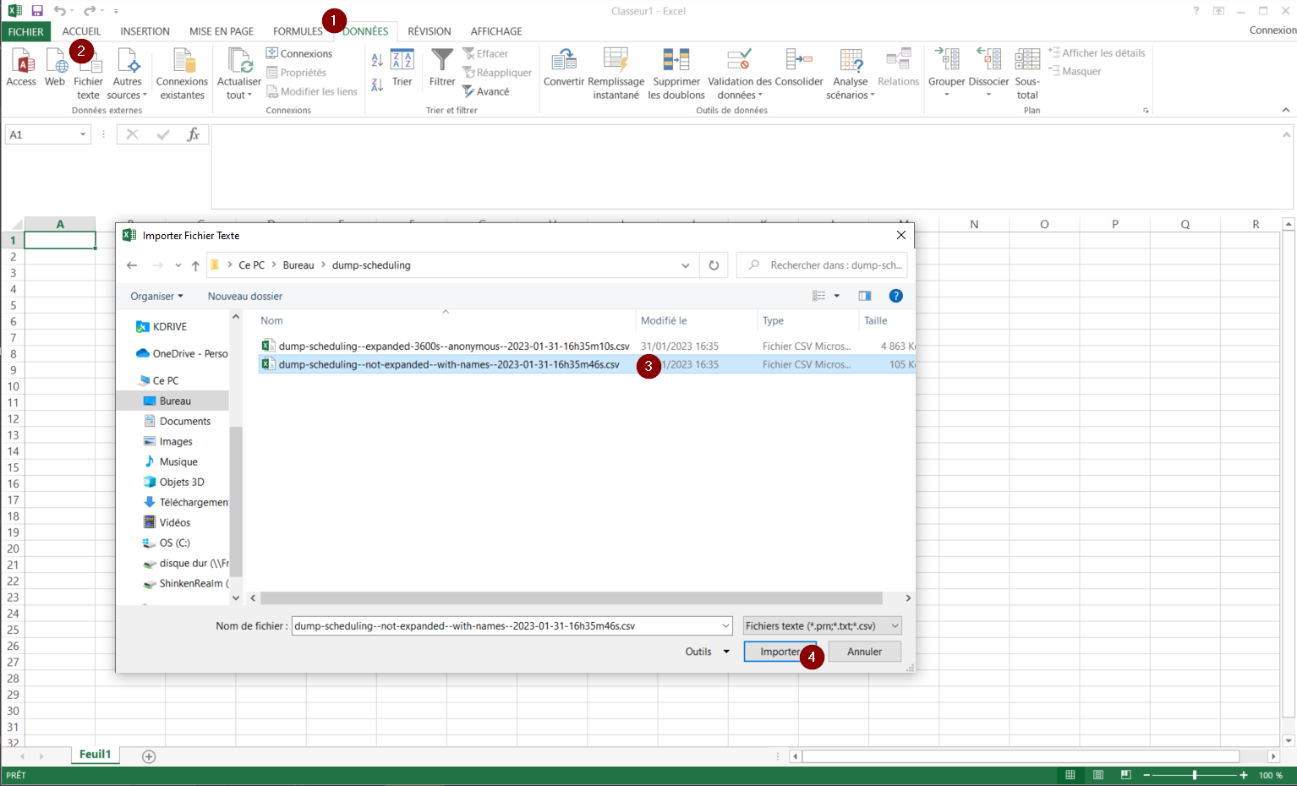Click the zoom slider handle
Viewport: 1297px width, 786px height.
coord(1194,775)
